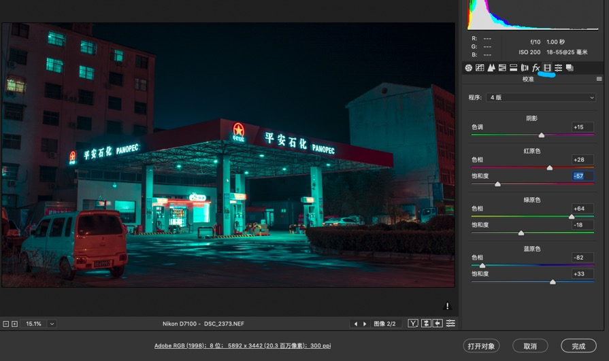Image resolution: width=609 pixels, height=361 pixels.
Task: Click the 红原色 section heading
Action: 531,151
